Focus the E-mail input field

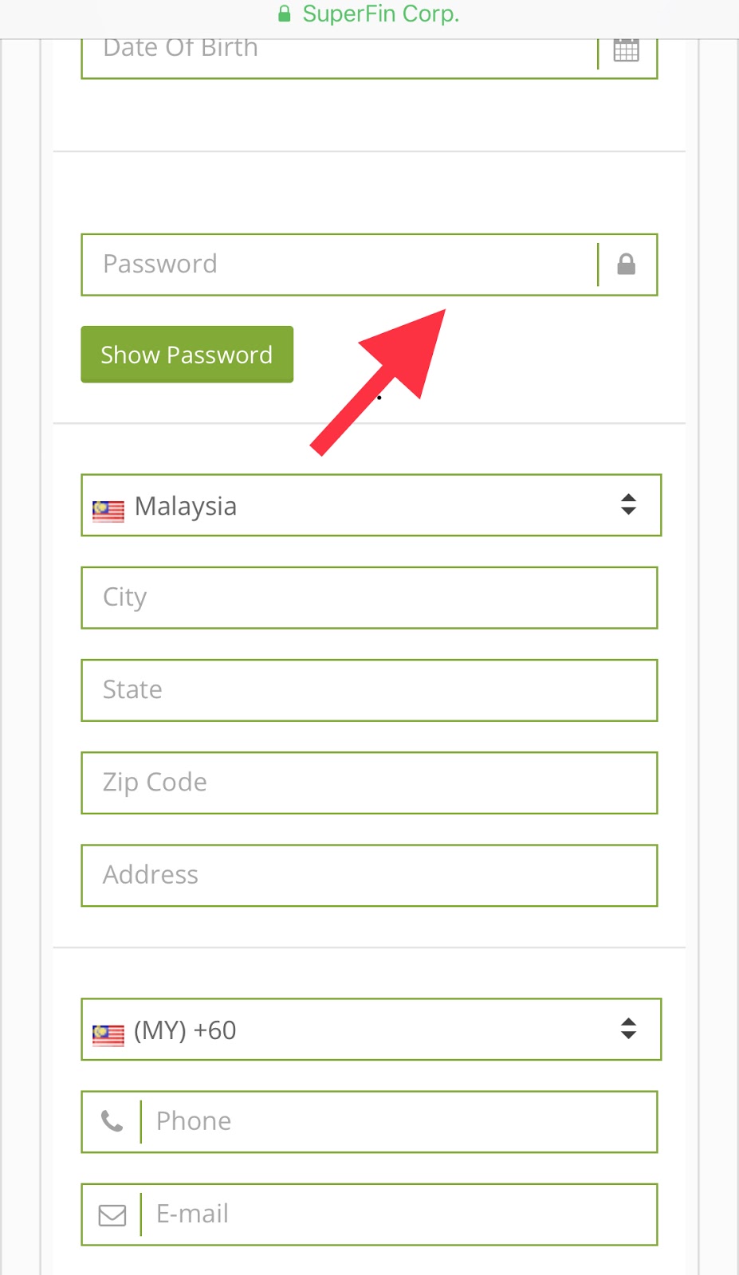(399, 1214)
